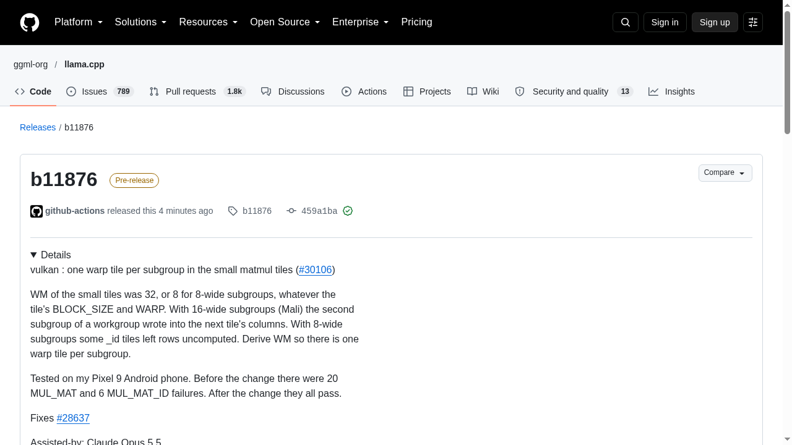
Task: Expand the Open Source menu
Action: pyautogui.click(x=285, y=22)
